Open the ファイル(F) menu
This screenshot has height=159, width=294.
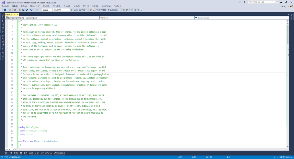tap(5, 6)
